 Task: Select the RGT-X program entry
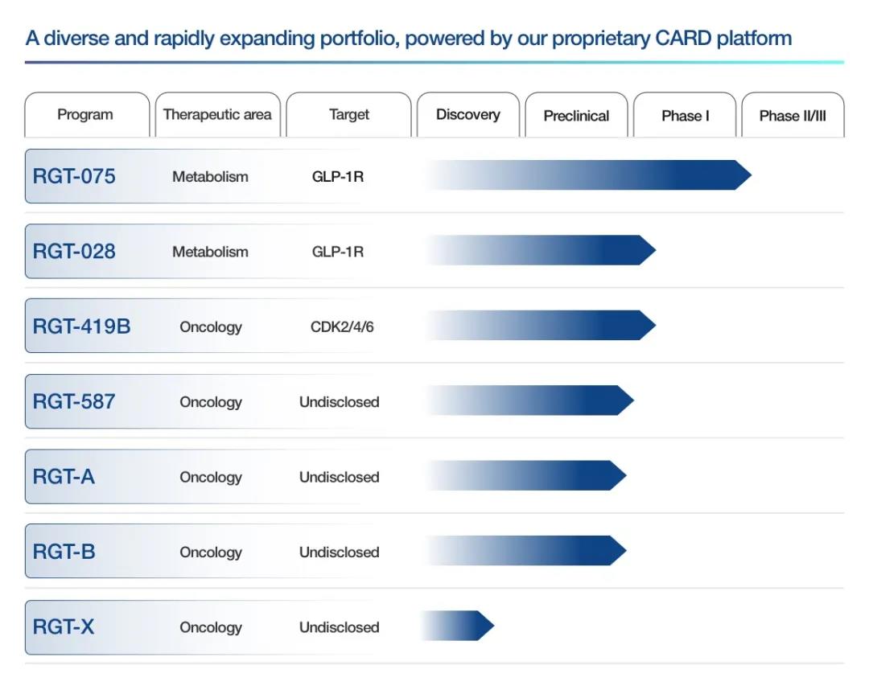pyautogui.click(x=64, y=627)
